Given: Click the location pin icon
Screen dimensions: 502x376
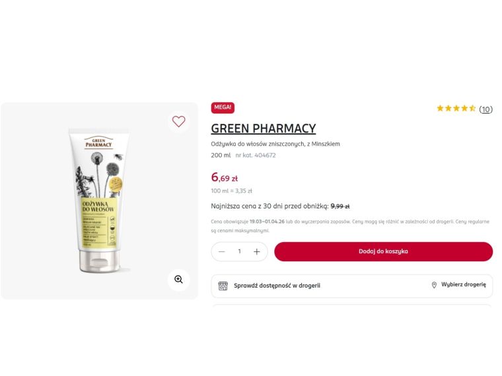Looking at the screenshot, I should click(x=434, y=285).
